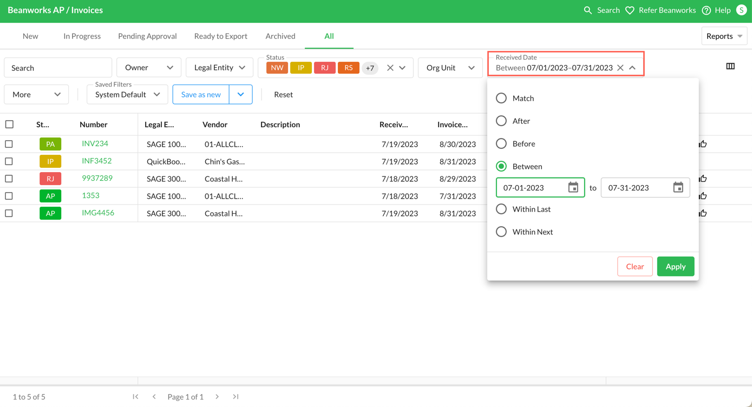Open the System Default saved filters dropdown
This screenshot has height=407, width=752.
(127, 94)
